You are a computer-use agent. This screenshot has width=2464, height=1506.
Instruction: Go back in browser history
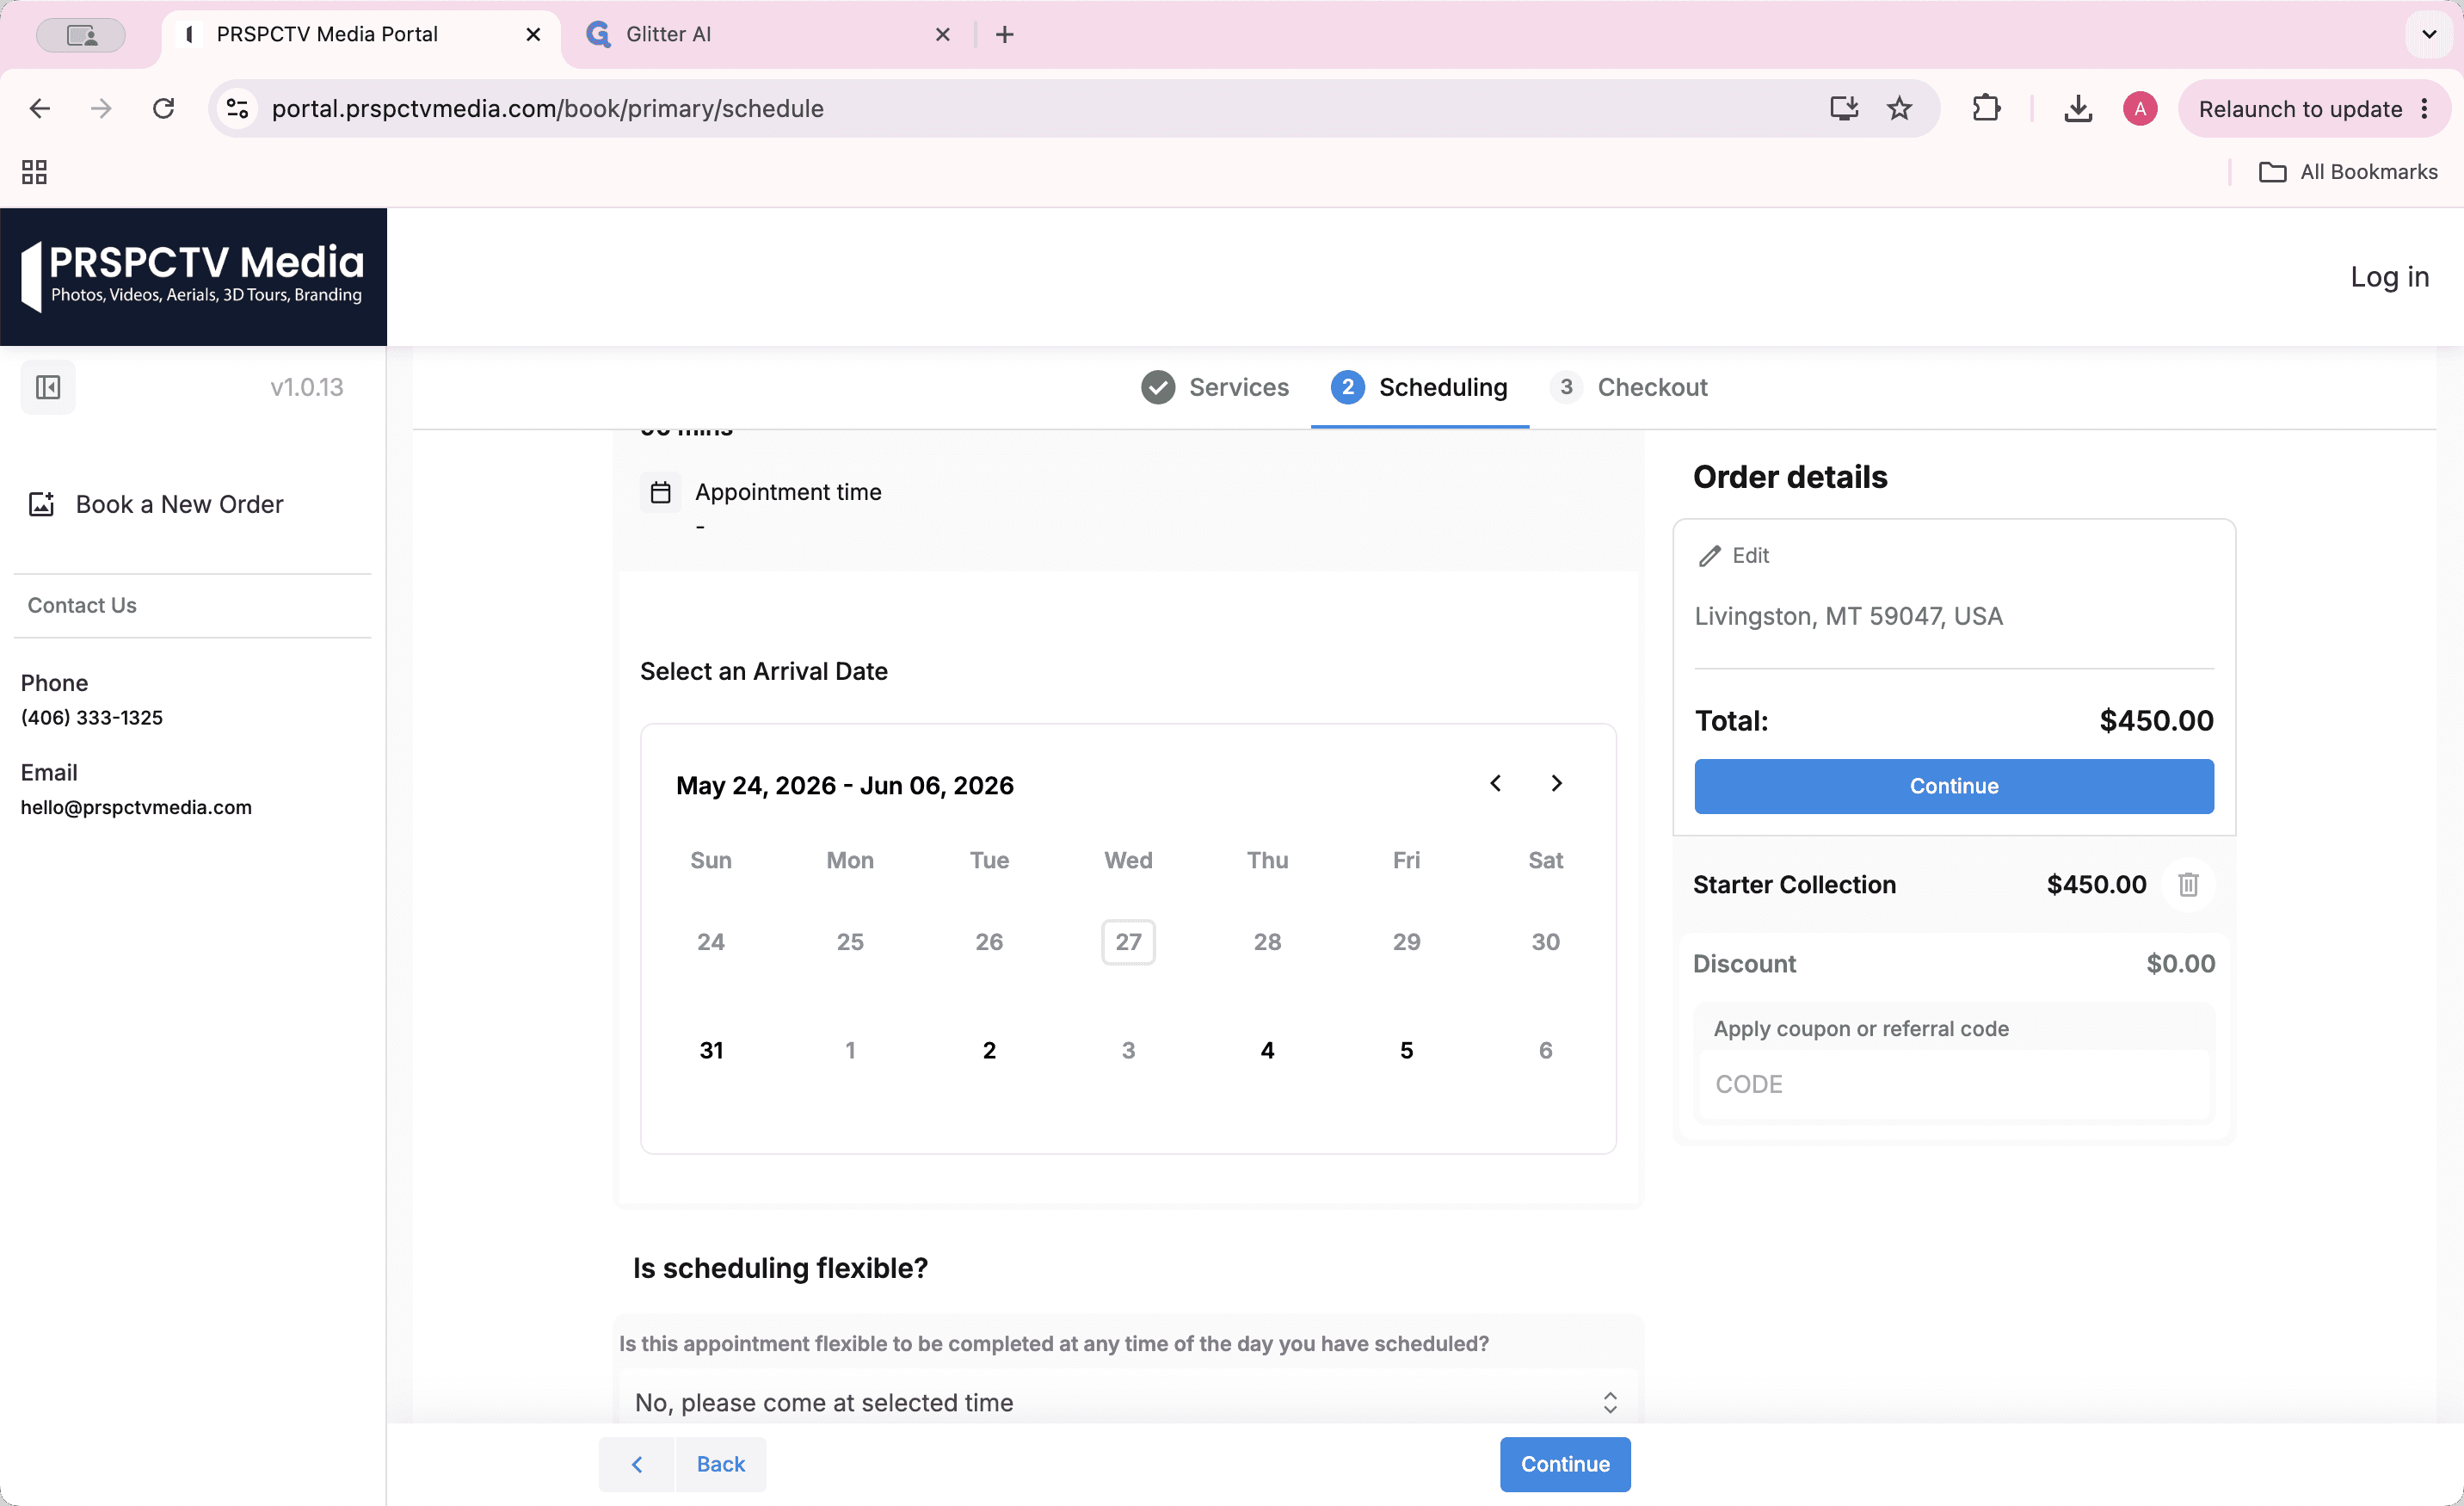(40, 108)
